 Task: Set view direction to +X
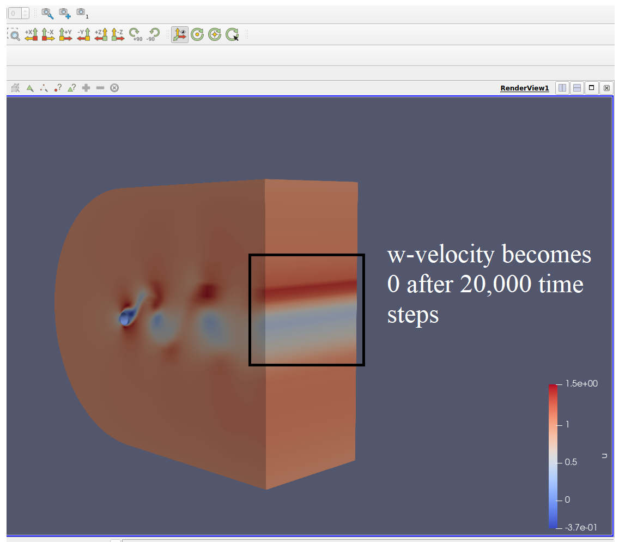coord(31,35)
